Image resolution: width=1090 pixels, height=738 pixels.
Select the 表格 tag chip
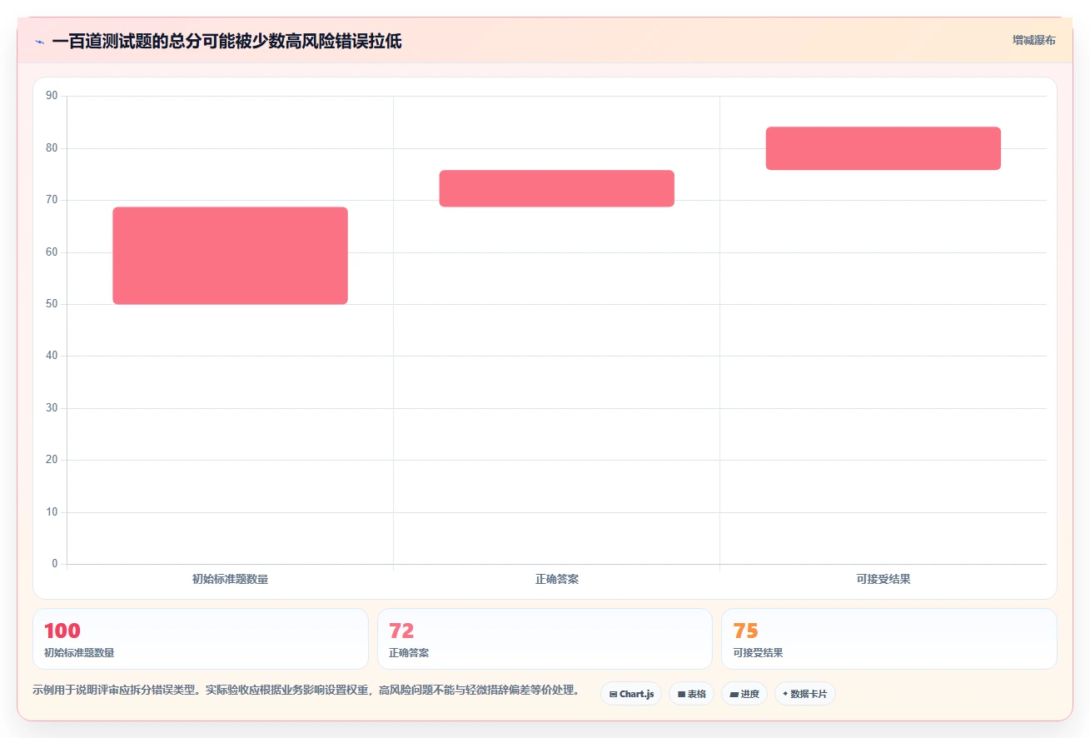691,694
